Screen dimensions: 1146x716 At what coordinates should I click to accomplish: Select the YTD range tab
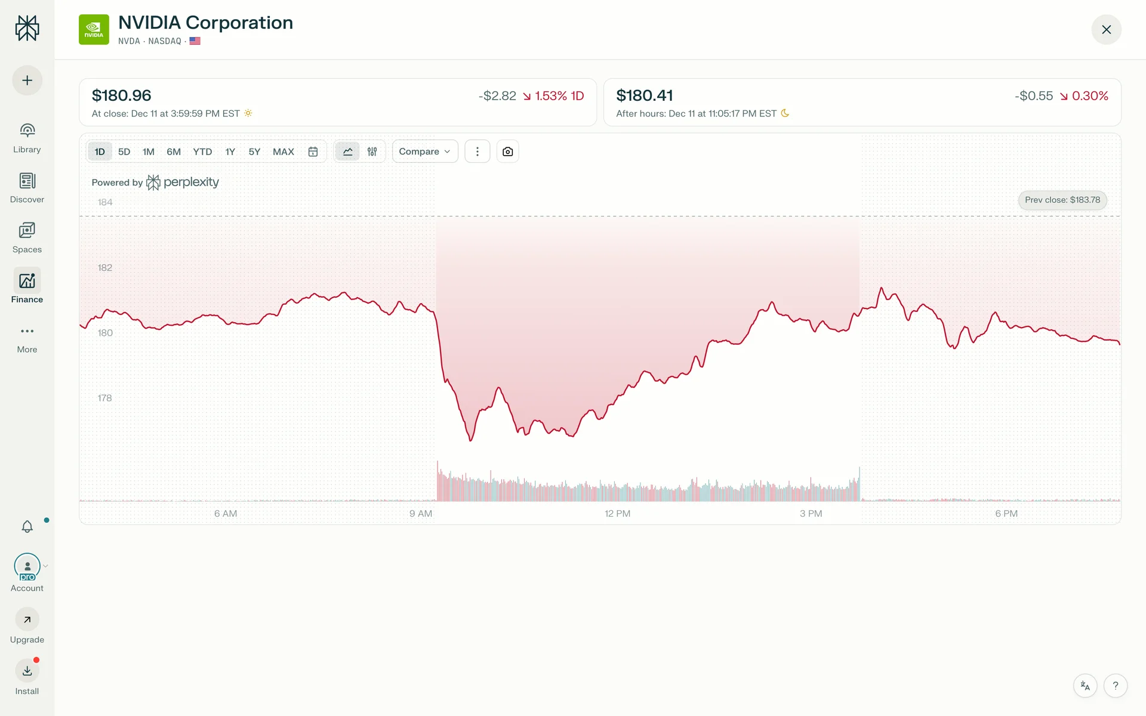tap(202, 152)
